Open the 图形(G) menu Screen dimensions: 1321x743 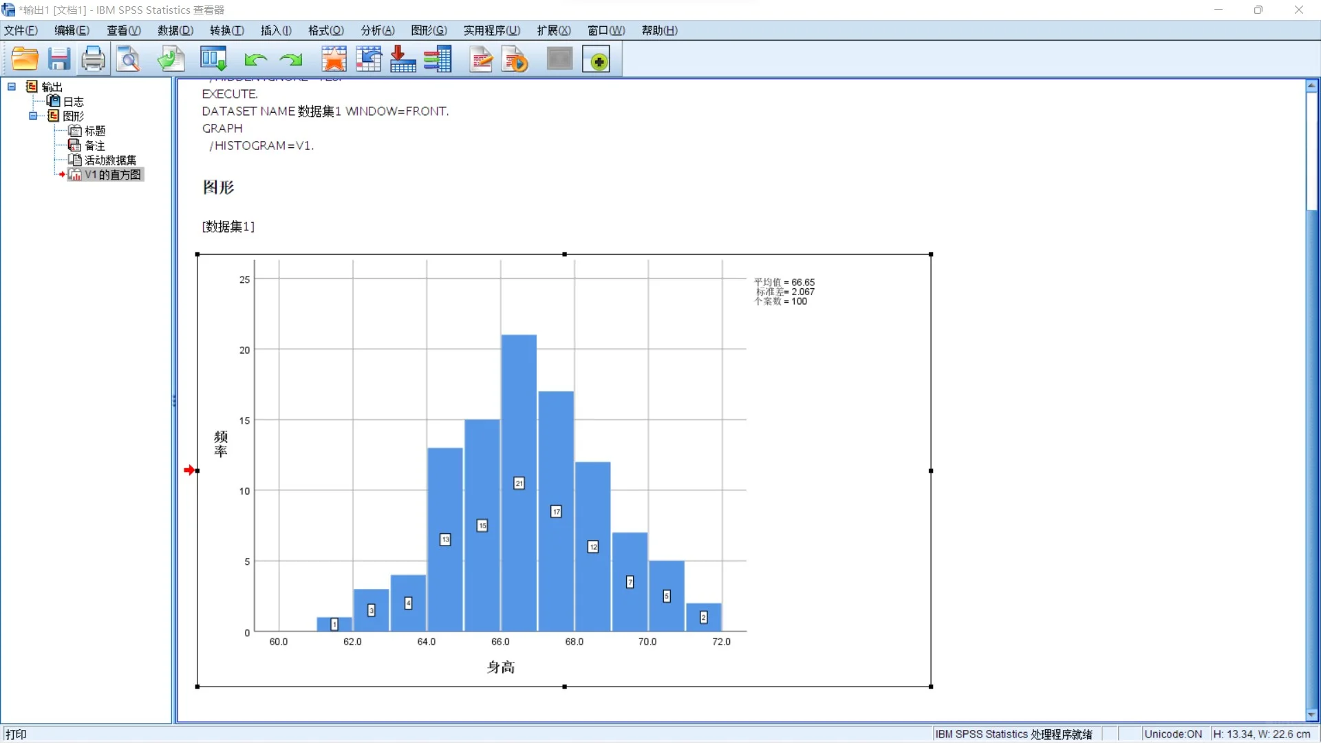click(x=429, y=30)
